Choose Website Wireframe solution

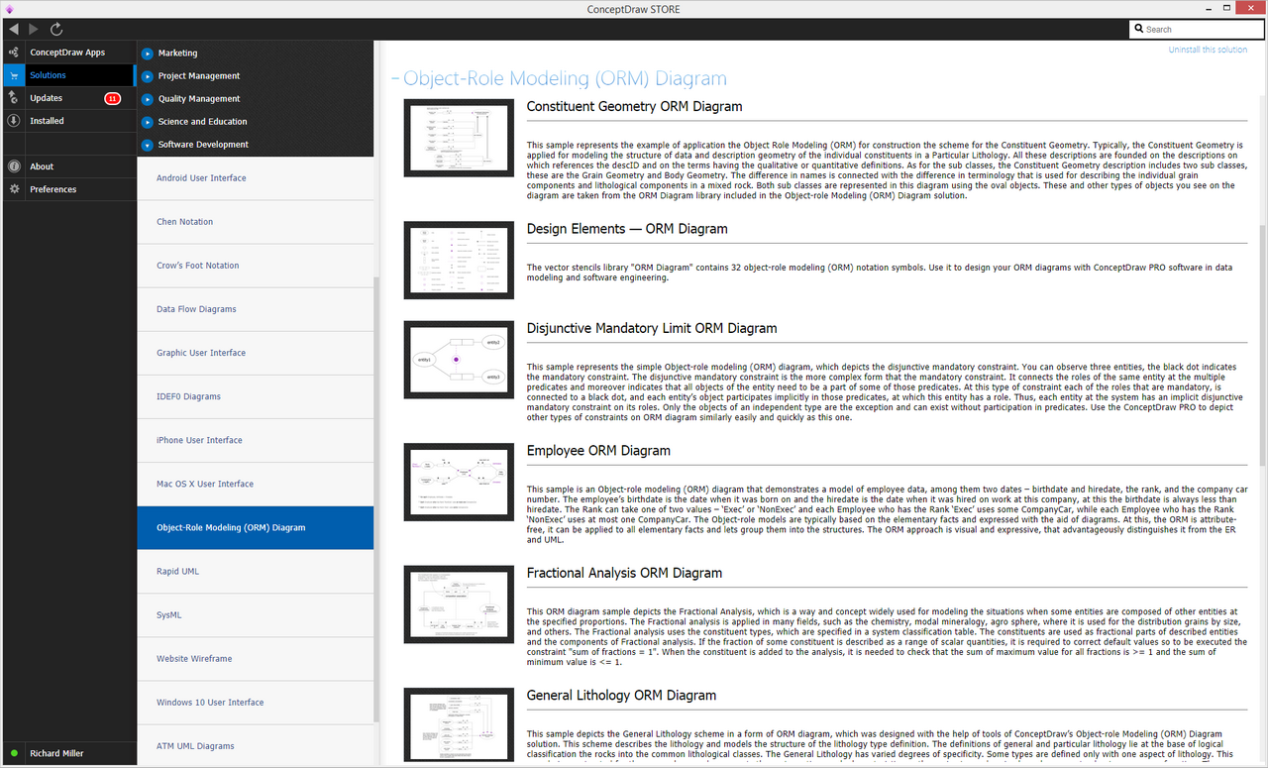[x=256, y=659]
